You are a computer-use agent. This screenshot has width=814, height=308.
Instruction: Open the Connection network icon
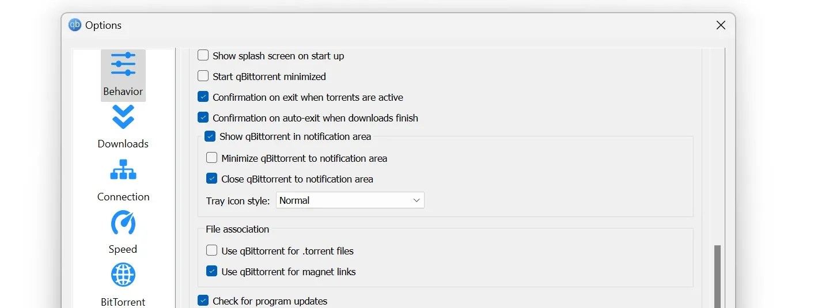click(x=123, y=170)
